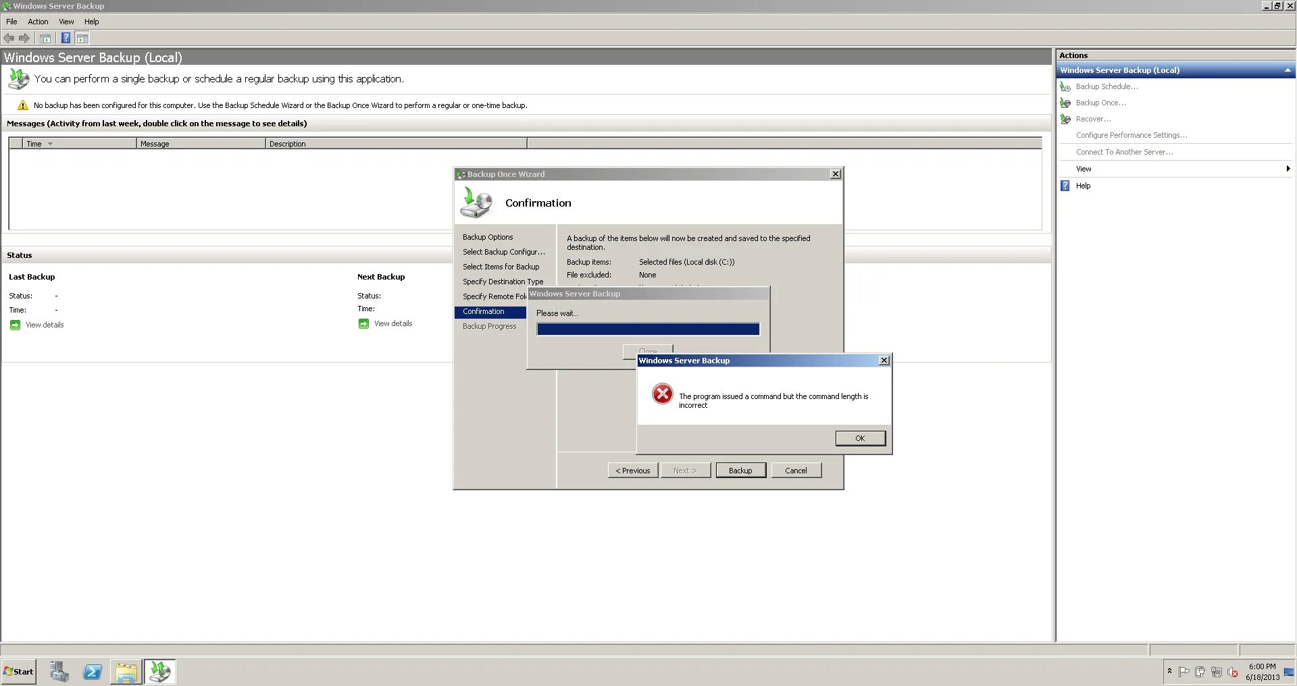
Task: Click Cancel in the Backup Once Wizard
Action: [x=796, y=471]
